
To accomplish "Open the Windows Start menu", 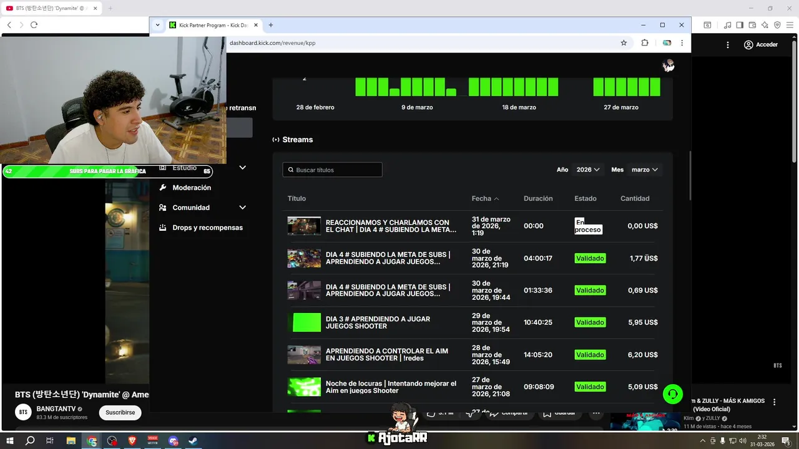I will (x=10, y=441).
